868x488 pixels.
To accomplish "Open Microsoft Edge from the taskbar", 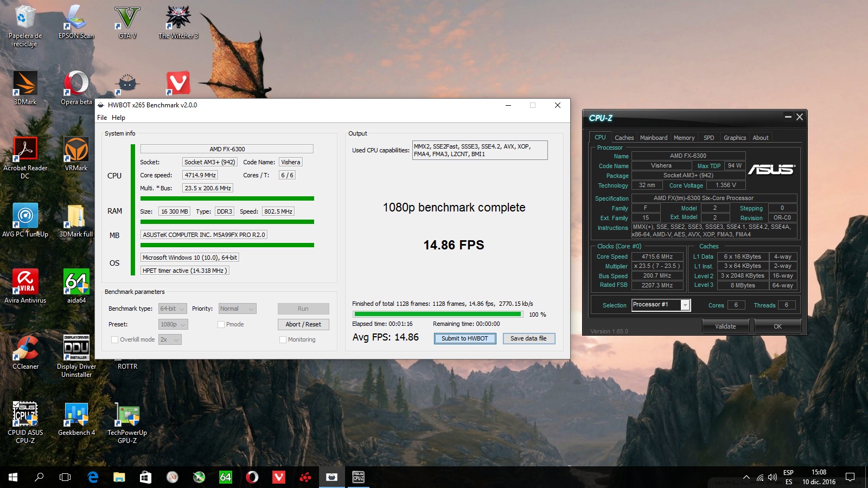I will point(93,477).
